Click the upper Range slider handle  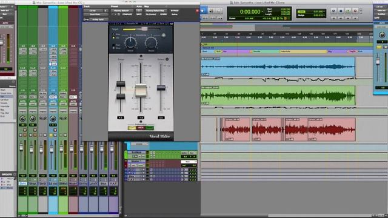(121, 84)
